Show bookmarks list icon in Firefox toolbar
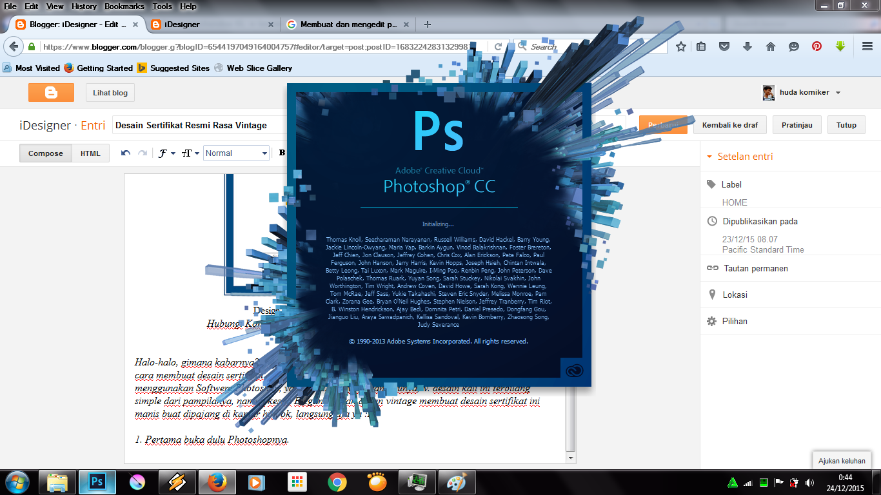 (x=701, y=46)
